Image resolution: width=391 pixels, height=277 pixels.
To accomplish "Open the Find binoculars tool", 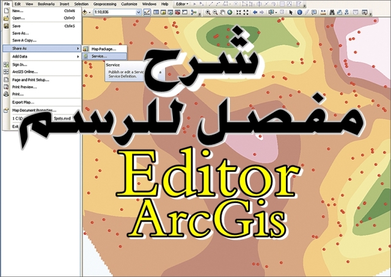I will 332,12.
